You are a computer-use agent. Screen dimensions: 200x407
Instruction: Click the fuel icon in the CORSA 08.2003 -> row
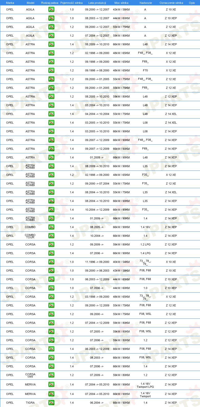(51, 358)
